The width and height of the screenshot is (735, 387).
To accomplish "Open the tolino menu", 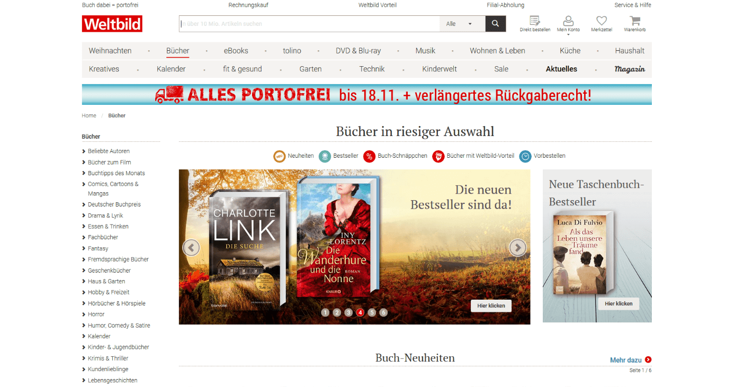I will pyautogui.click(x=292, y=51).
